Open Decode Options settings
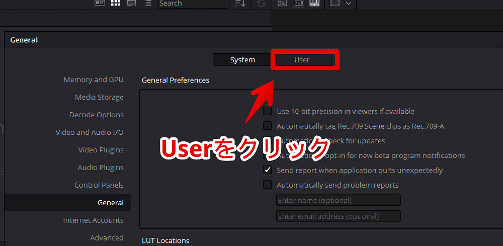 (96, 115)
